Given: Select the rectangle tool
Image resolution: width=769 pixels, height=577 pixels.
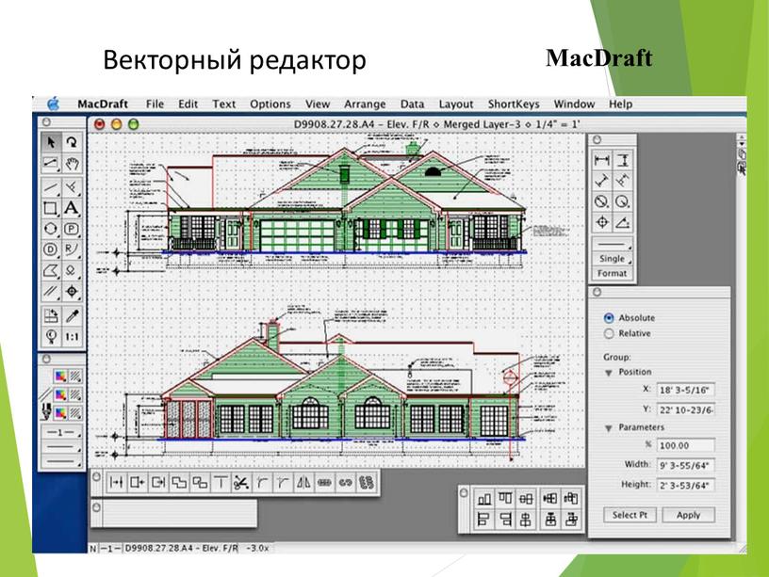Looking at the screenshot, I should [51, 208].
